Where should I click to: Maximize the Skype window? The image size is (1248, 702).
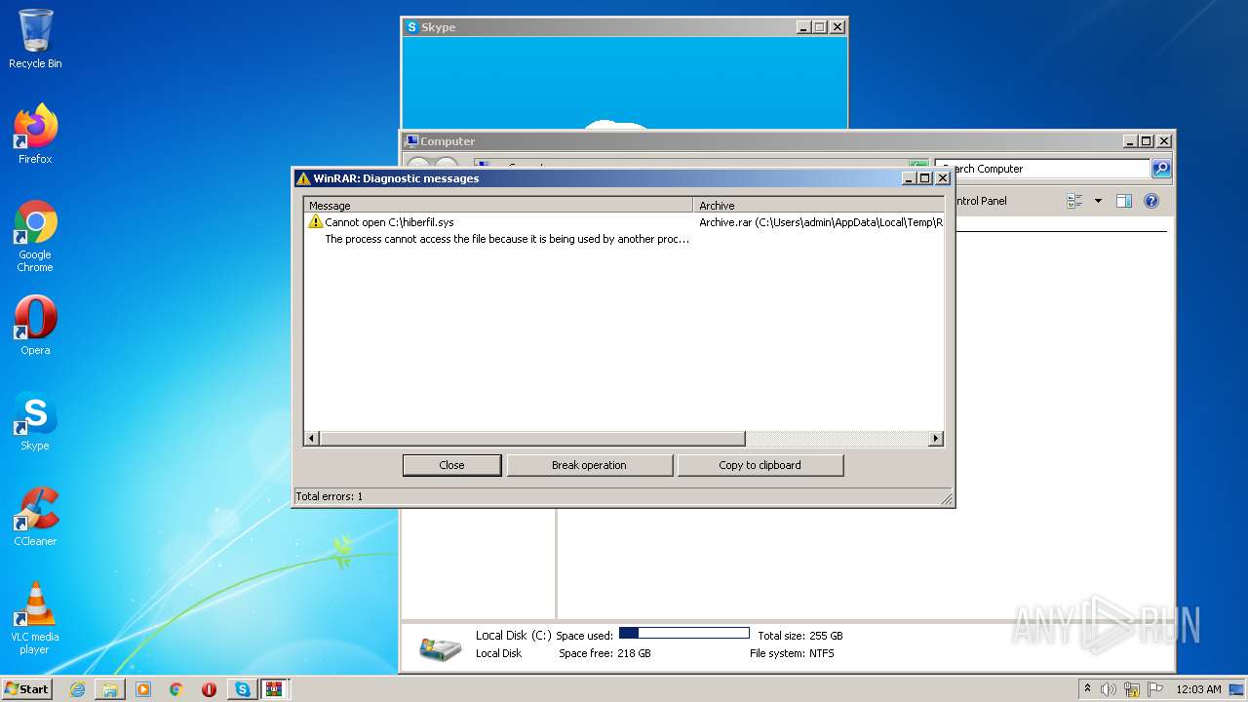[819, 27]
